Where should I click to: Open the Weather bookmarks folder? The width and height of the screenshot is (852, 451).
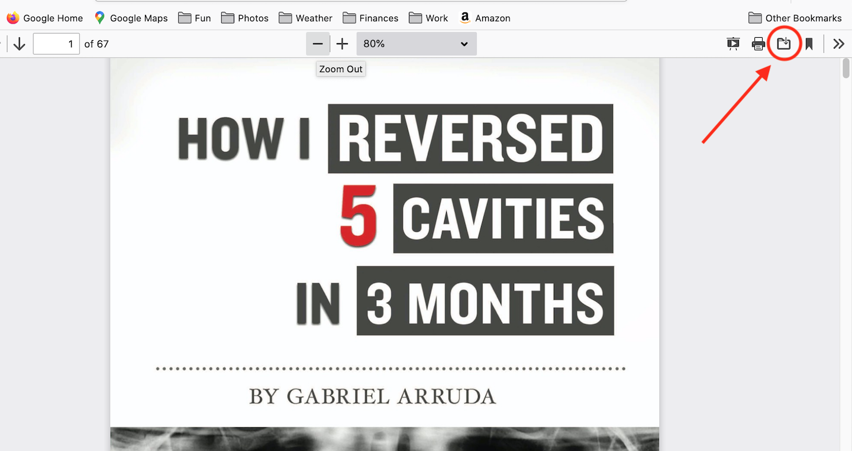[x=305, y=18]
